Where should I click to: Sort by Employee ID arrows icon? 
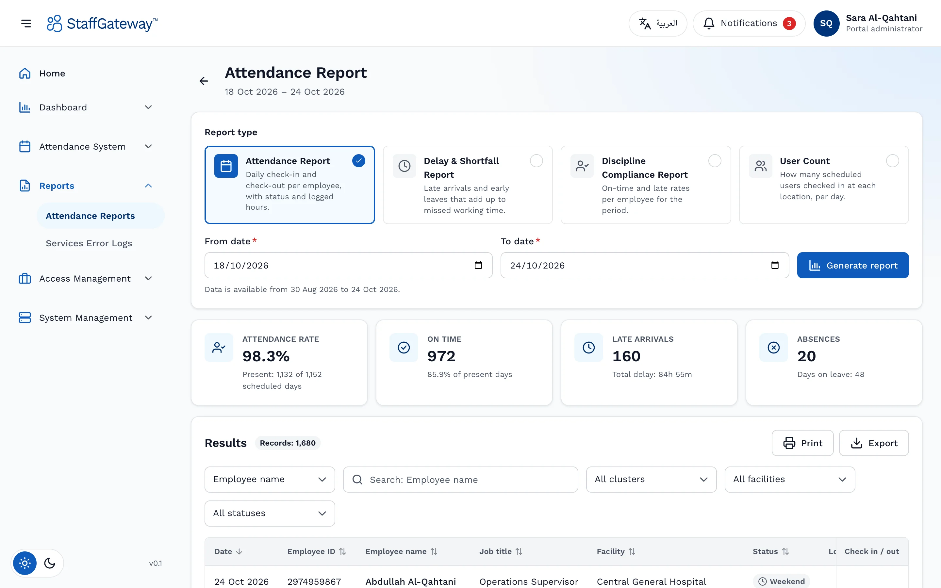pyautogui.click(x=342, y=551)
